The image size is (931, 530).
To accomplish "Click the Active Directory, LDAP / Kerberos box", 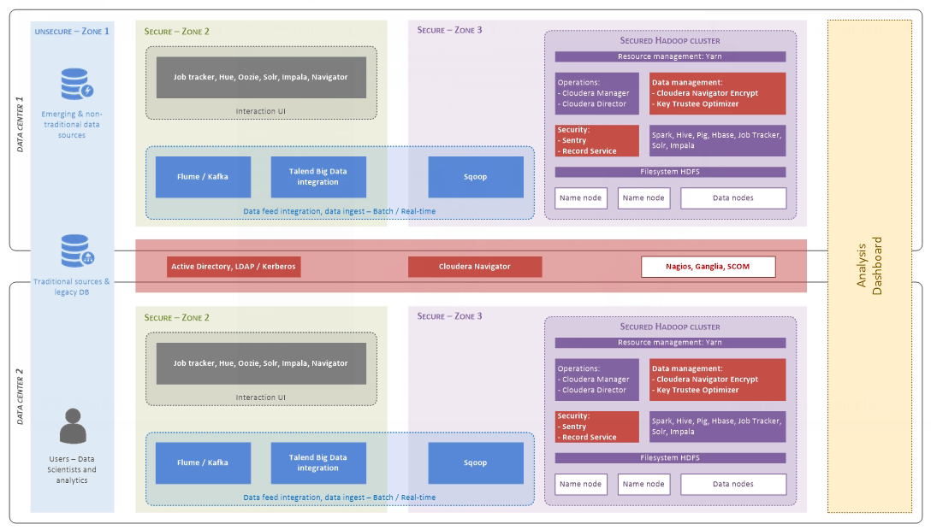I will [x=234, y=267].
